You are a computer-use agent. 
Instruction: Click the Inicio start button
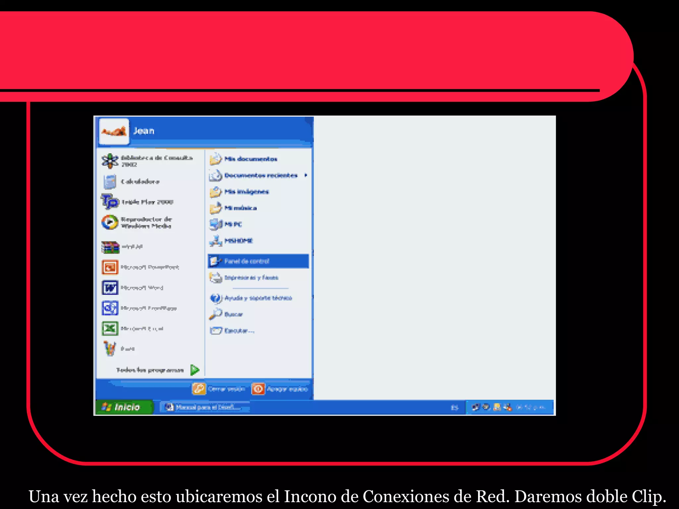tap(124, 407)
